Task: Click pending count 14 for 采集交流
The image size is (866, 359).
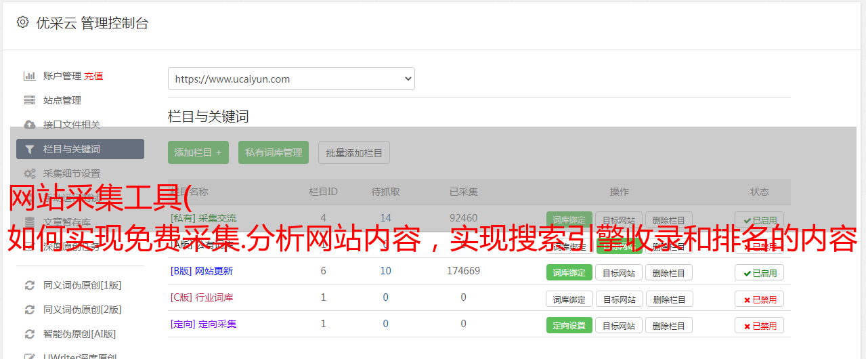Action: click(x=386, y=218)
